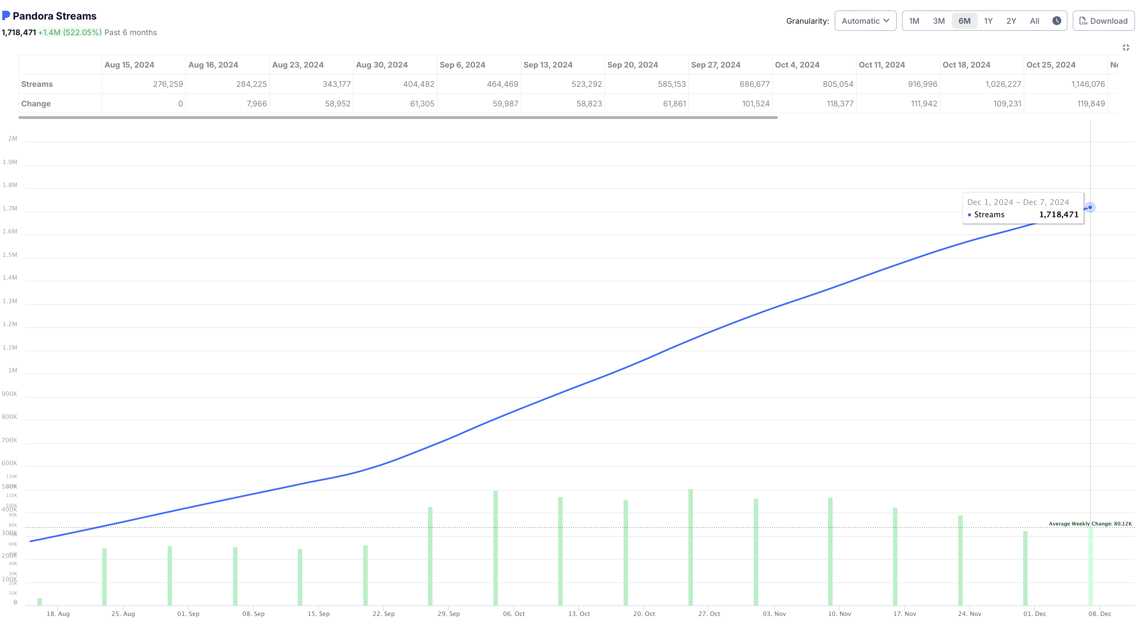Select the 1M time range
The image size is (1136, 626).
point(914,21)
